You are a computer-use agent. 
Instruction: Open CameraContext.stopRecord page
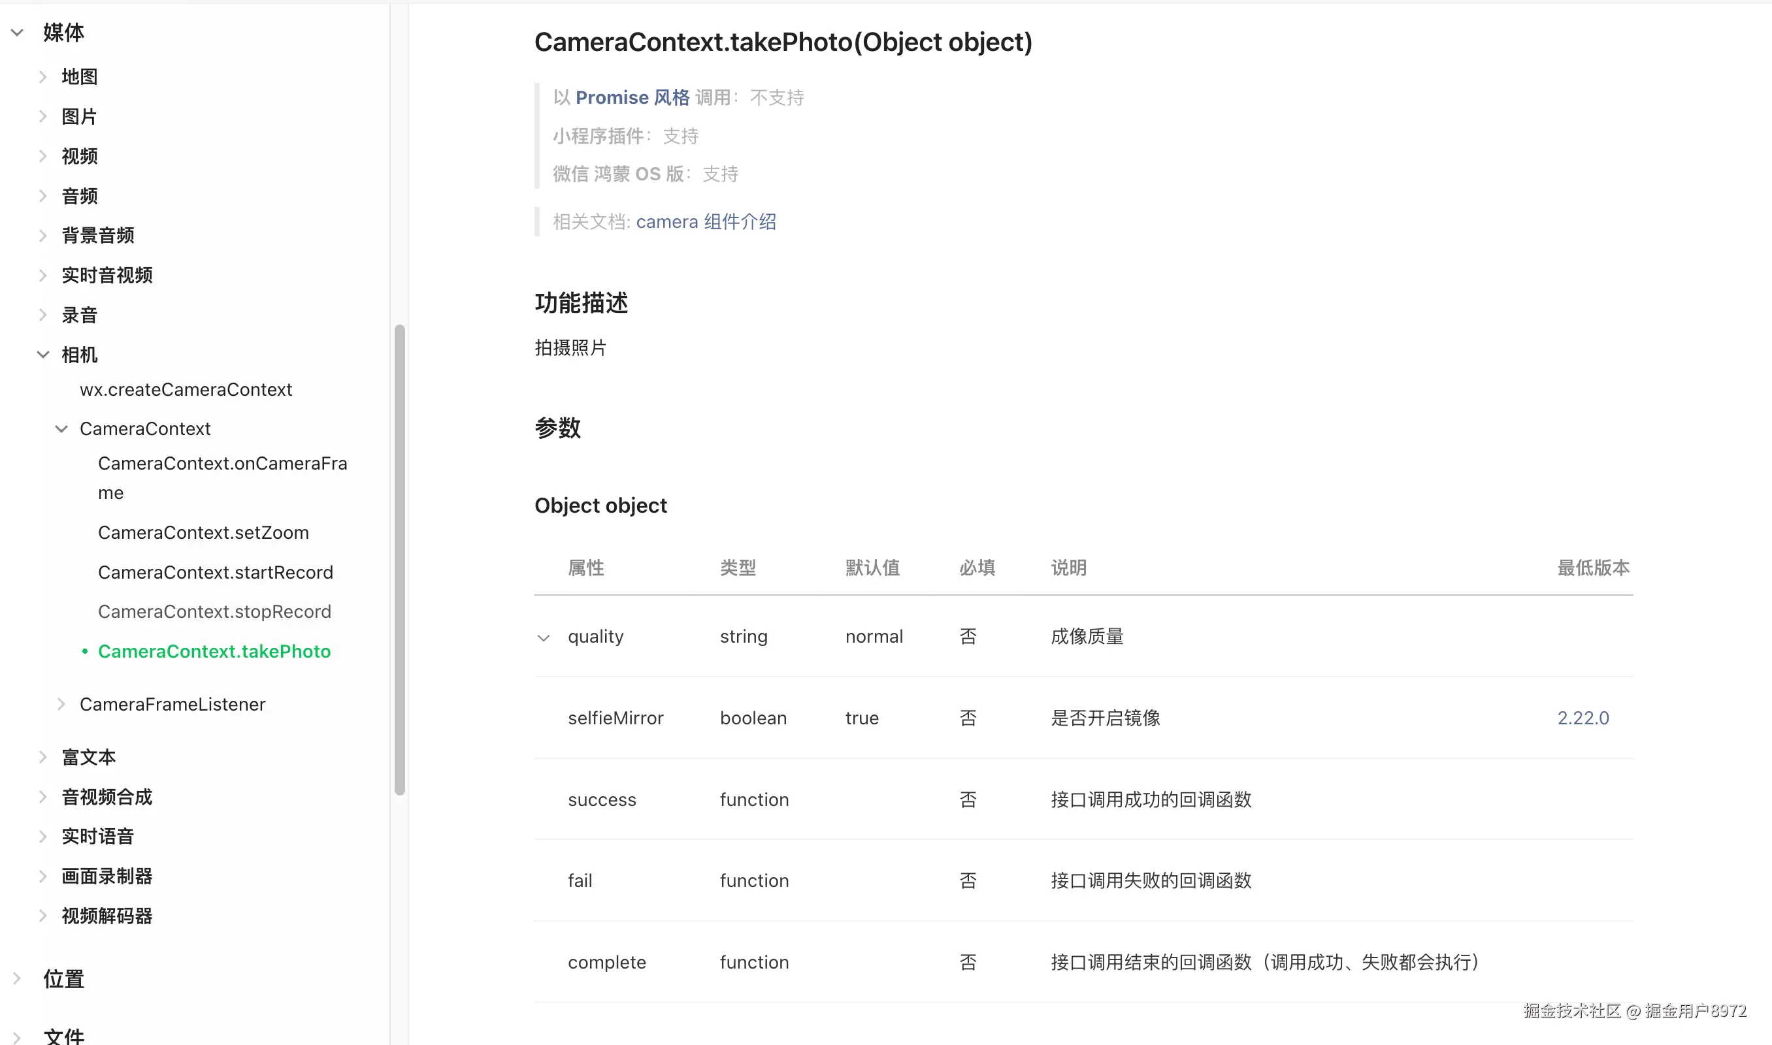pos(214,611)
